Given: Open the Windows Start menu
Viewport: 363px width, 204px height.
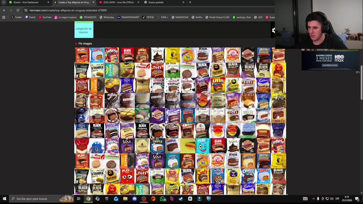Looking at the screenshot, I should [4, 199].
